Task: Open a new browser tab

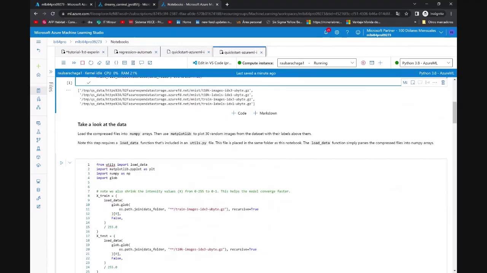Action: click(x=227, y=5)
